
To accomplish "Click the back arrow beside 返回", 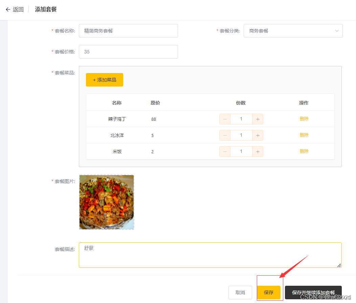I will click(x=8, y=9).
